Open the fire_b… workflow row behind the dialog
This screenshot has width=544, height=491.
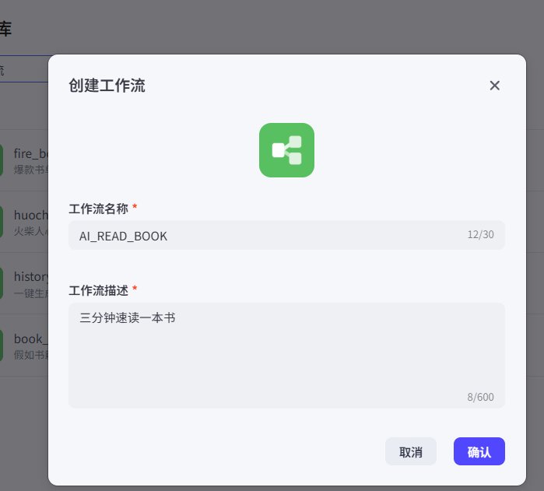click(x=24, y=160)
